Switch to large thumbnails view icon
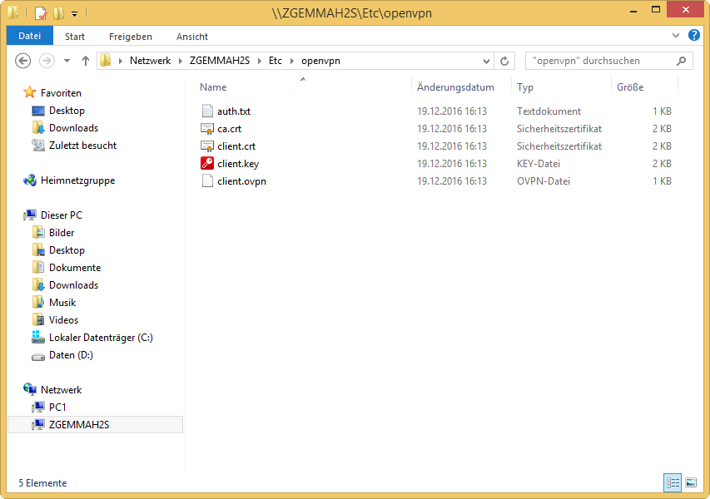Image resolution: width=710 pixels, height=499 pixels. tap(690, 482)
